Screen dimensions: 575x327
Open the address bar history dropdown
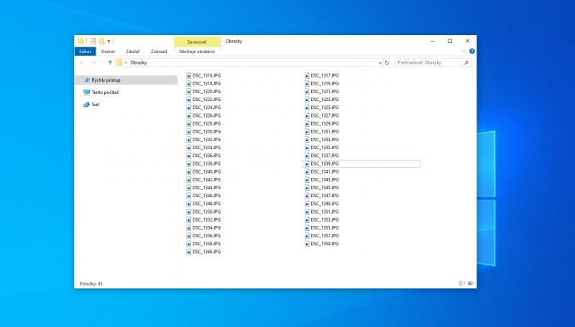[x=380, y=63]
